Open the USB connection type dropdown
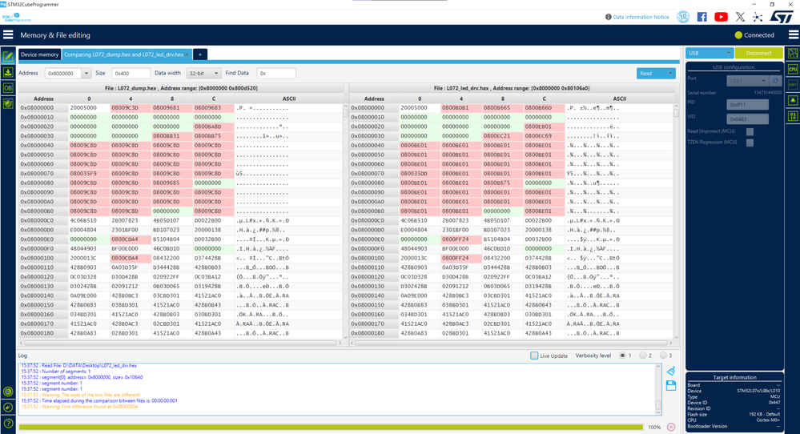Image resolution: width=800 pixels, height=434 pixels. 710,53
